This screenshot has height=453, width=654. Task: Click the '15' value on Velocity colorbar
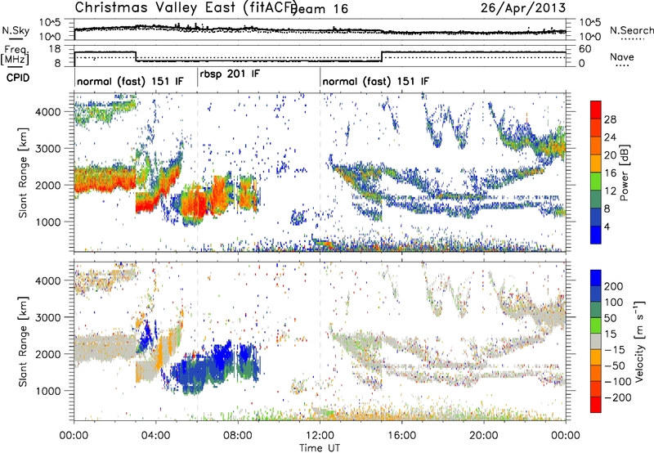[610, 334]
